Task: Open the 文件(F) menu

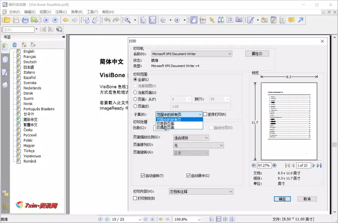Action: tap(14, 12)
